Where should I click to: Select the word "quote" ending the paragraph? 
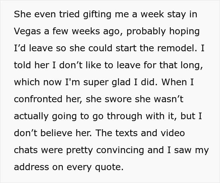(x=108, y=168)
